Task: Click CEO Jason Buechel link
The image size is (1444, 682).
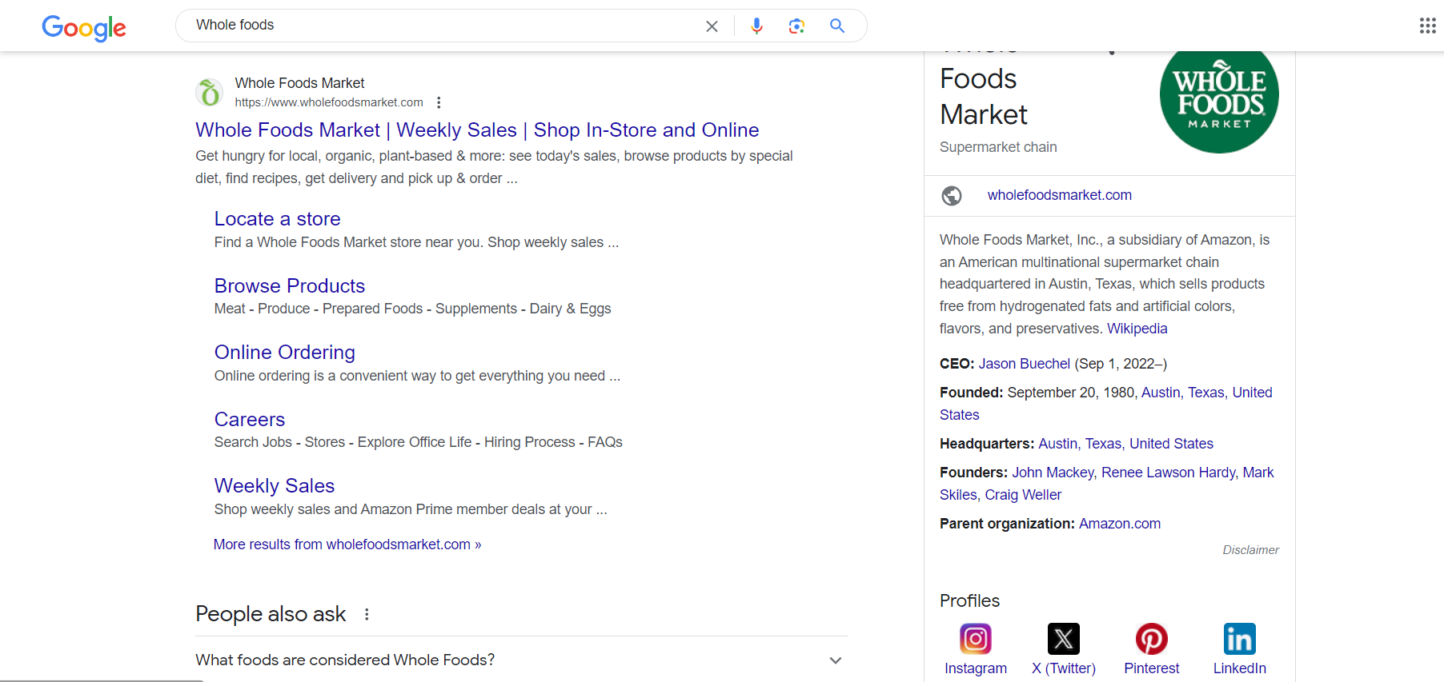Action: (x=1024, y=364)
